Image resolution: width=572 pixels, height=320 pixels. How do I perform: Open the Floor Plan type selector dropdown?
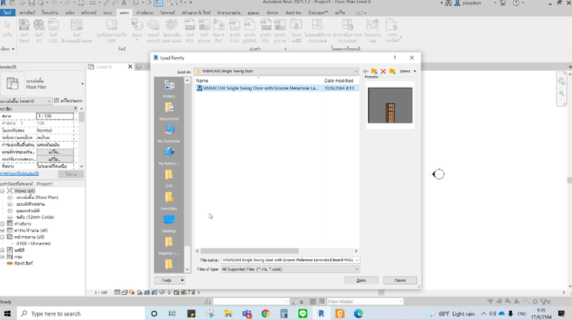82,84
